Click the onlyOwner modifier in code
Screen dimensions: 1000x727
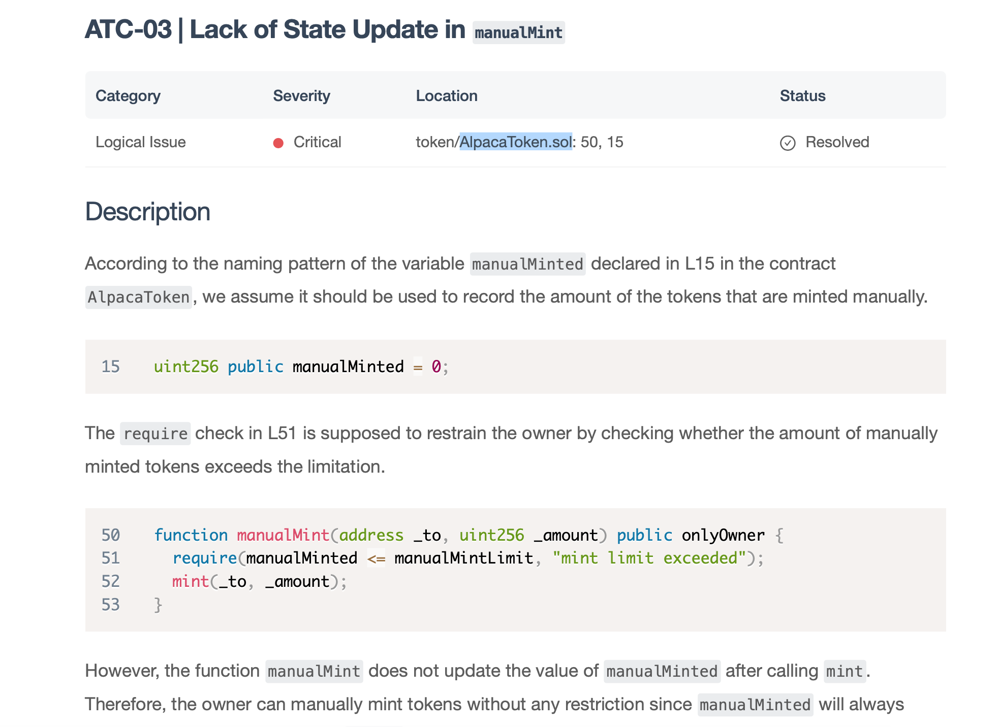(x=723, y=535)
